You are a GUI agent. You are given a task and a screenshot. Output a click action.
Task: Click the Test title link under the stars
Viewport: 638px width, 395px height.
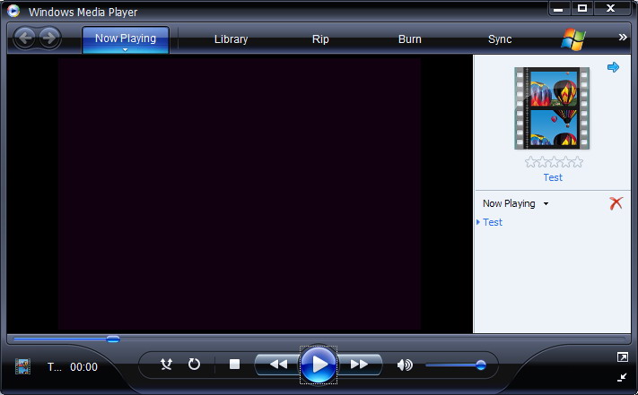click(553, 177)
